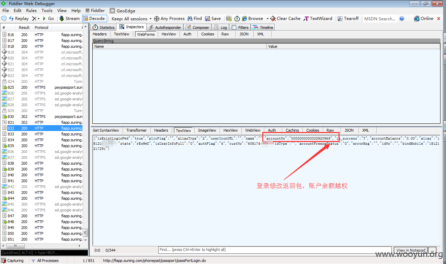
Task: Click the Tearoff toolbar button
Action: pyautogui.click(x=348, y=19)
